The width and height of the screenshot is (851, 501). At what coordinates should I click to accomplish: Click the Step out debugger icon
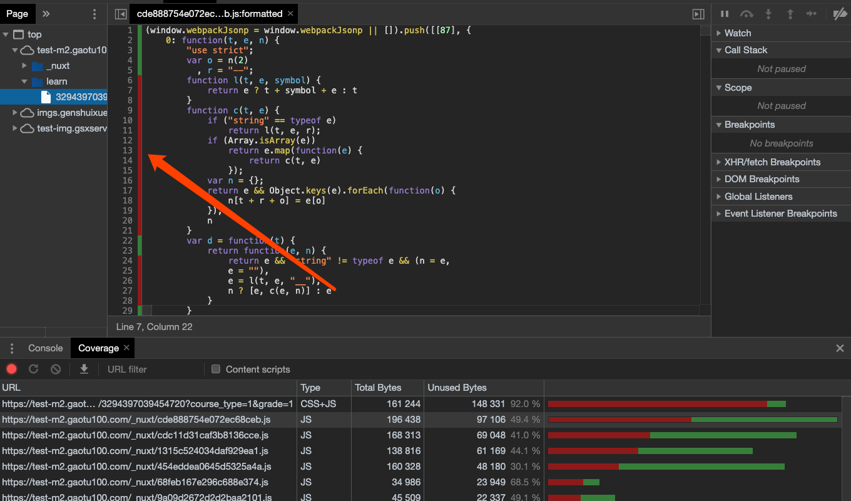pyautogui.click(x=790, y=14)
